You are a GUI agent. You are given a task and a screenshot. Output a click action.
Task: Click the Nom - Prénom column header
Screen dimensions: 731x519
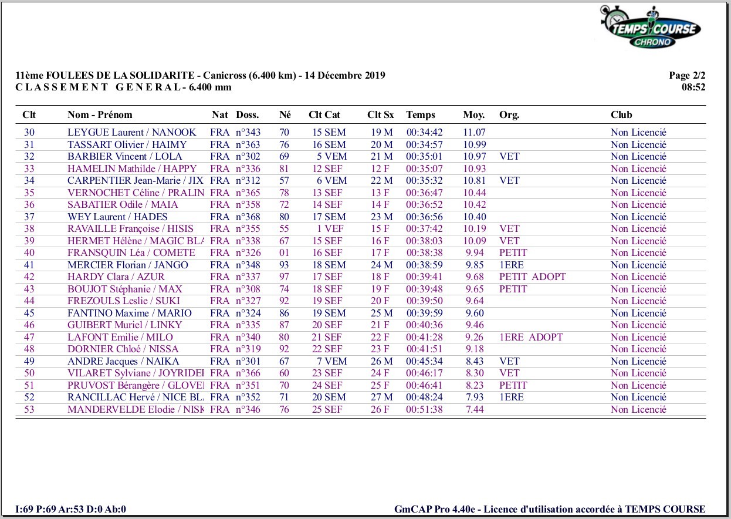(100, 115)
